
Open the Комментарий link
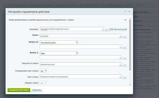pos(121,29)
